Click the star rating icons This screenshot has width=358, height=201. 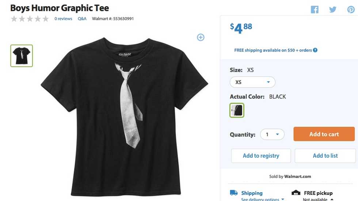[30, 19]
